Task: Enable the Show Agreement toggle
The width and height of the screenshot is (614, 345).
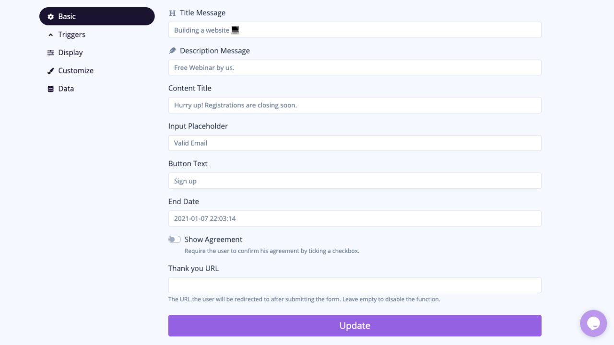Action: (175, 240)
